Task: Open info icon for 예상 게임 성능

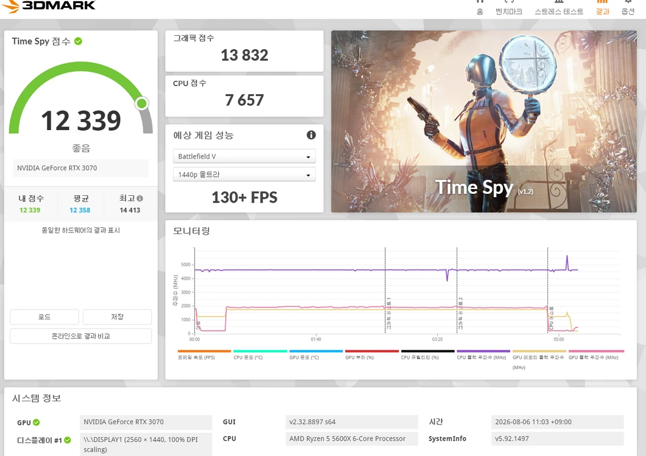Action: coord(311,135)
